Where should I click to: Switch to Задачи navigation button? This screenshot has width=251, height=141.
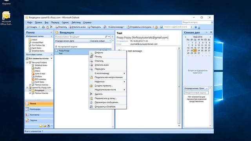[x=39, y=120]
